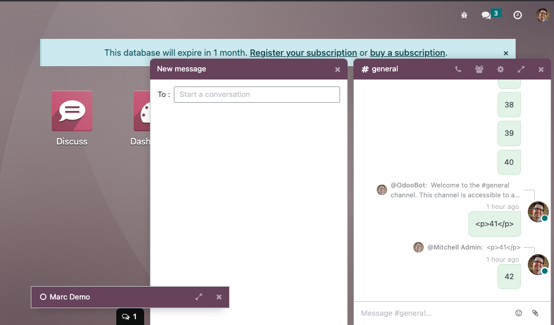554x325 pixels.
Task: Click the Discuss app label
Action: [x=72, y=142]
